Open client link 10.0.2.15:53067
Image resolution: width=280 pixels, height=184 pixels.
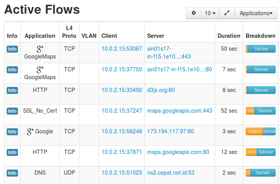point(122,49)
